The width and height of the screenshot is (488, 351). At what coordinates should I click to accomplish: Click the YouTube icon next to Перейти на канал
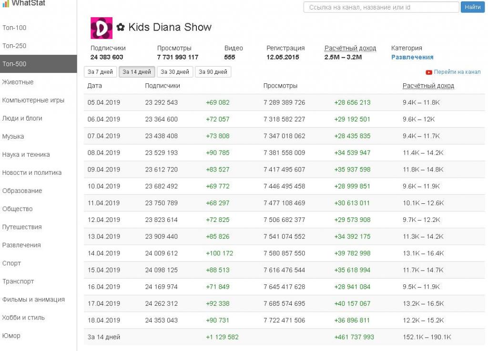[429, 72]
